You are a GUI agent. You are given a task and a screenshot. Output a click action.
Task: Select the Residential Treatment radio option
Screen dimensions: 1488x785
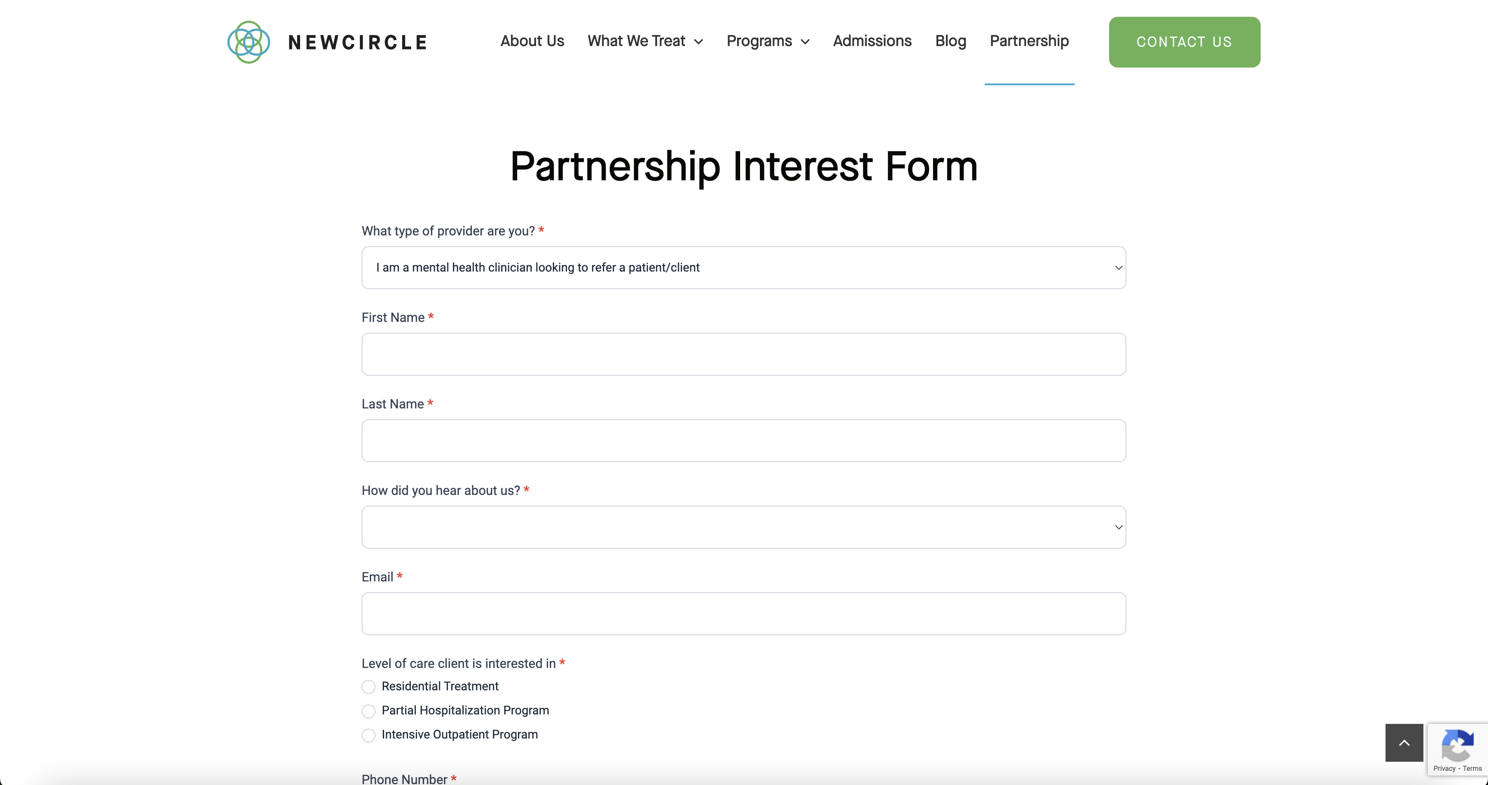[369, 687]
